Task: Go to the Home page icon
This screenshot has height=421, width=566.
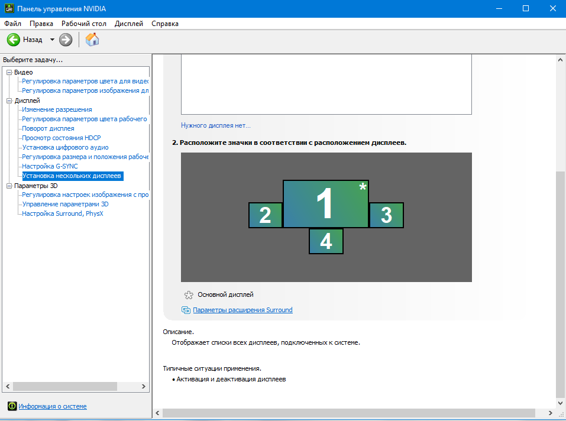Action: [92, 40]
